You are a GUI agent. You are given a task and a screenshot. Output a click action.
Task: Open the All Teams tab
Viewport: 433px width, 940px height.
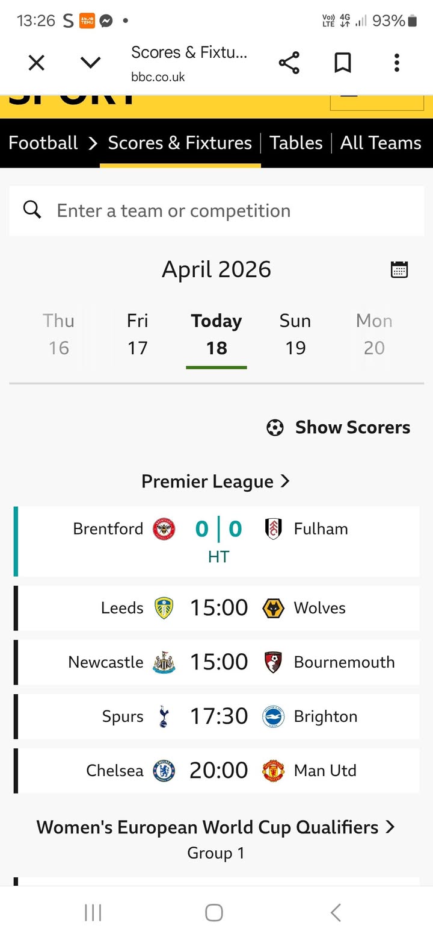pos(381,143)
